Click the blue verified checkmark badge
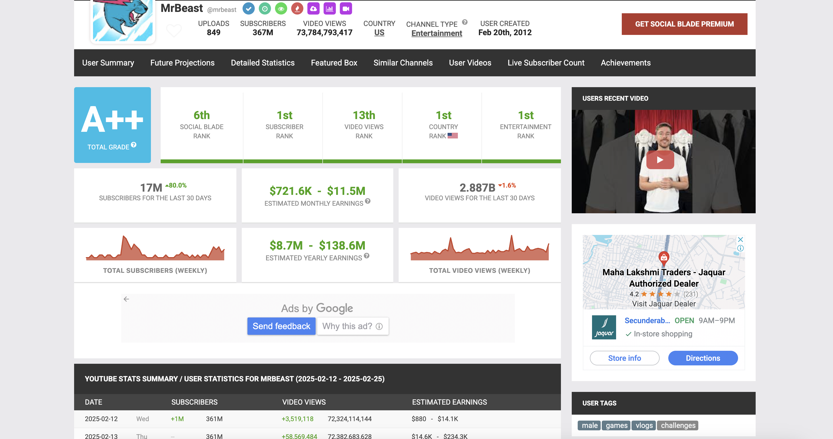The height and width of the screenshot is (439, 833). (248, 9)
